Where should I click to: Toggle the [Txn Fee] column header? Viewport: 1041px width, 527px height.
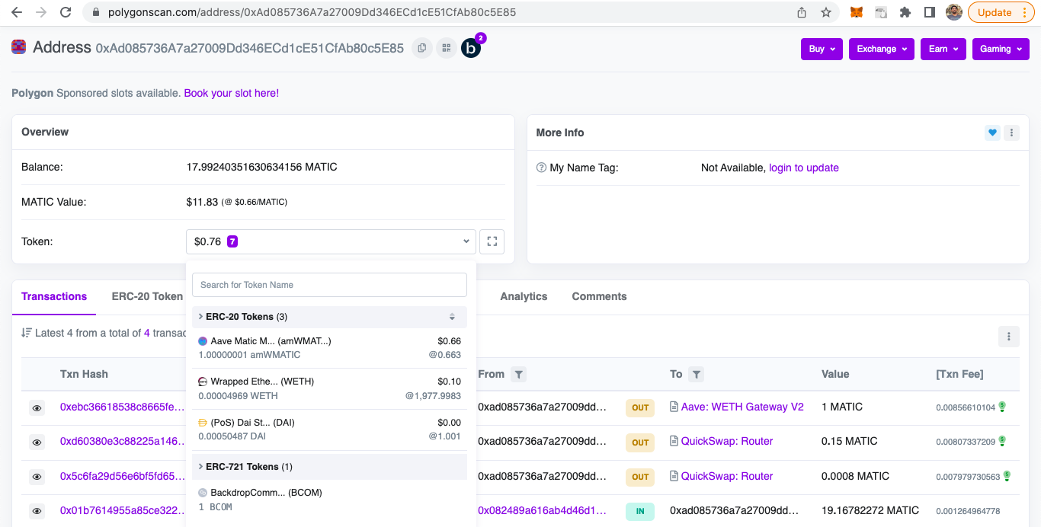click(x=959, y=374)
